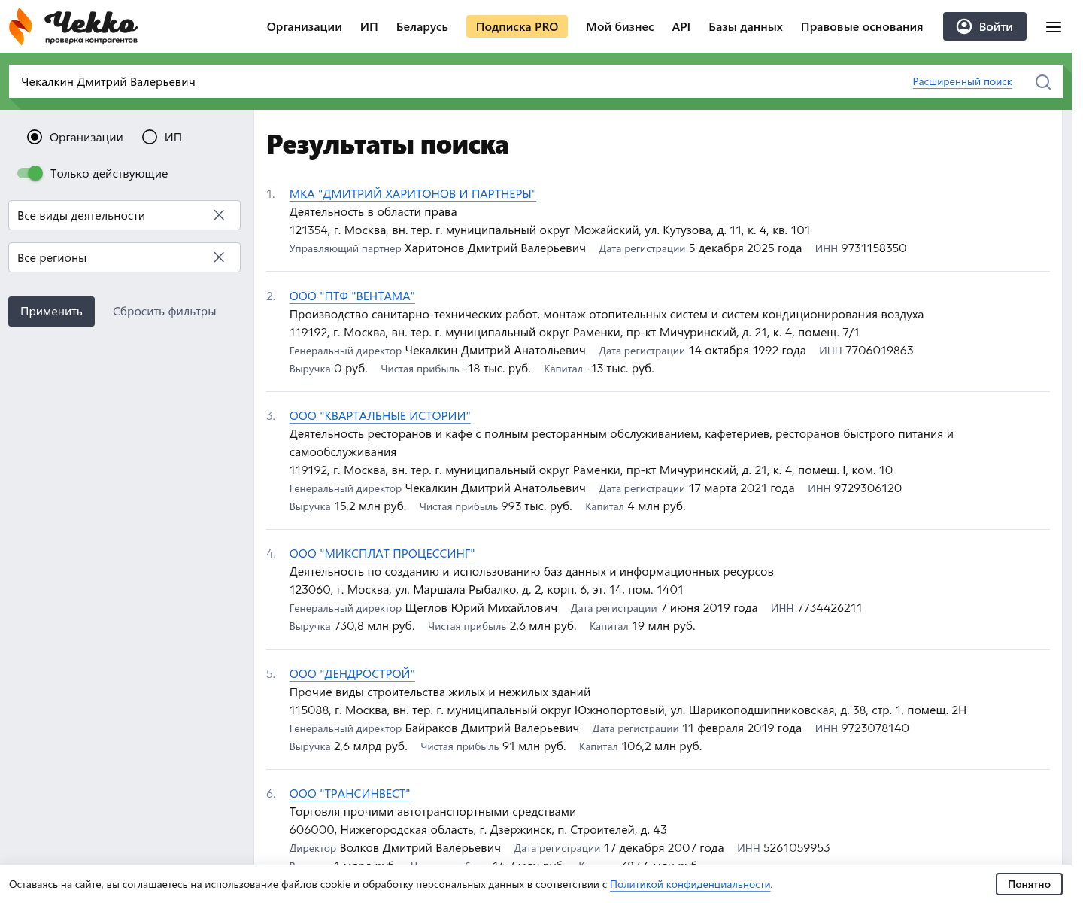Select the ИП radio button
The height and width of the screenshot is (903, 1083).
(x=150, y=137)
